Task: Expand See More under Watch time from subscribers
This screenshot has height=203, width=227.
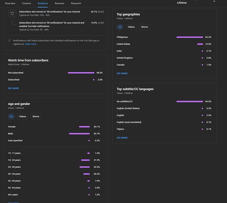Action: 13,88
